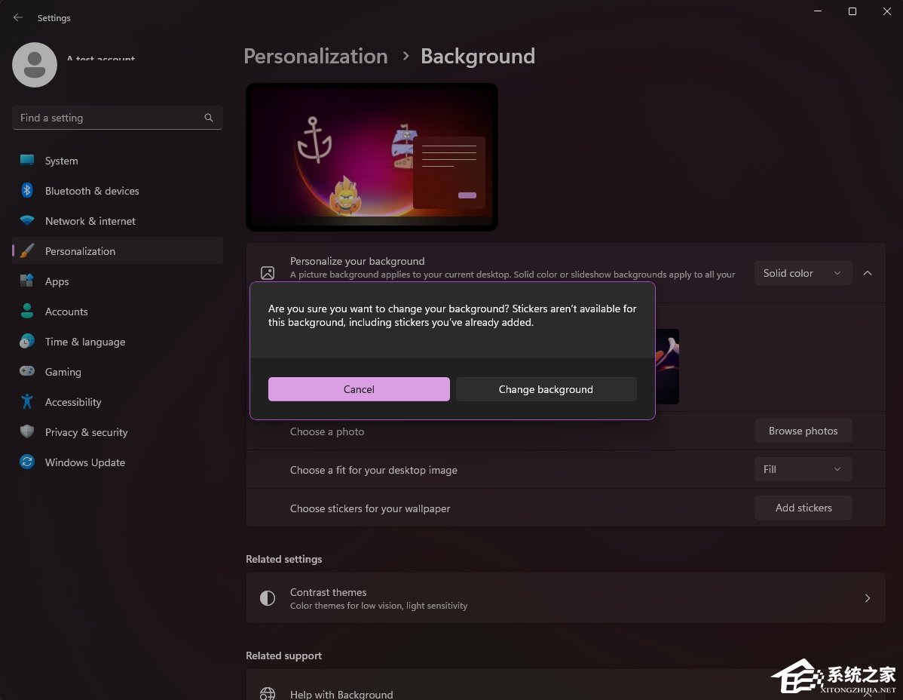Click the Accounts person icon
The width and height of the screenshot is (903, 700).
tap(27, 311)
